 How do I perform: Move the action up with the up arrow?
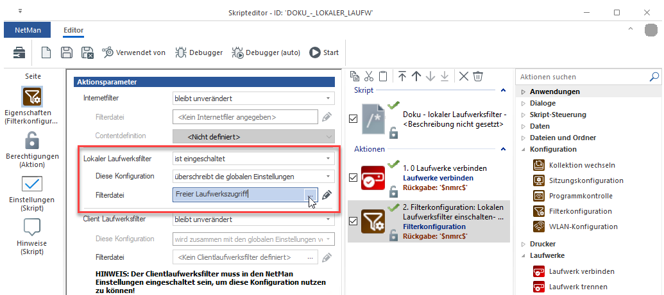[416, 76]
